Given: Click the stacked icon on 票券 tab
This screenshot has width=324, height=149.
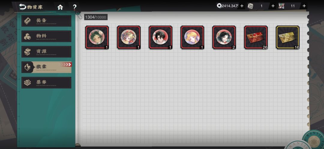Looking at the screenshot, I should [28, 83].
